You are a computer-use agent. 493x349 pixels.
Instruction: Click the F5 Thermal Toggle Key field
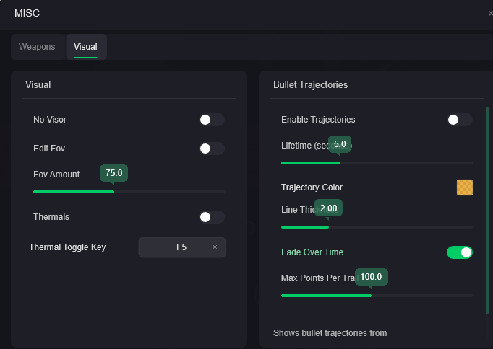[181, 247]
